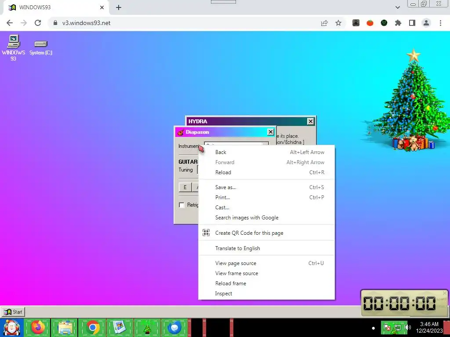Viewport: 450px width, 337px height.
Task: Choose Create QR Code for this page
Action: click(267, 233)
